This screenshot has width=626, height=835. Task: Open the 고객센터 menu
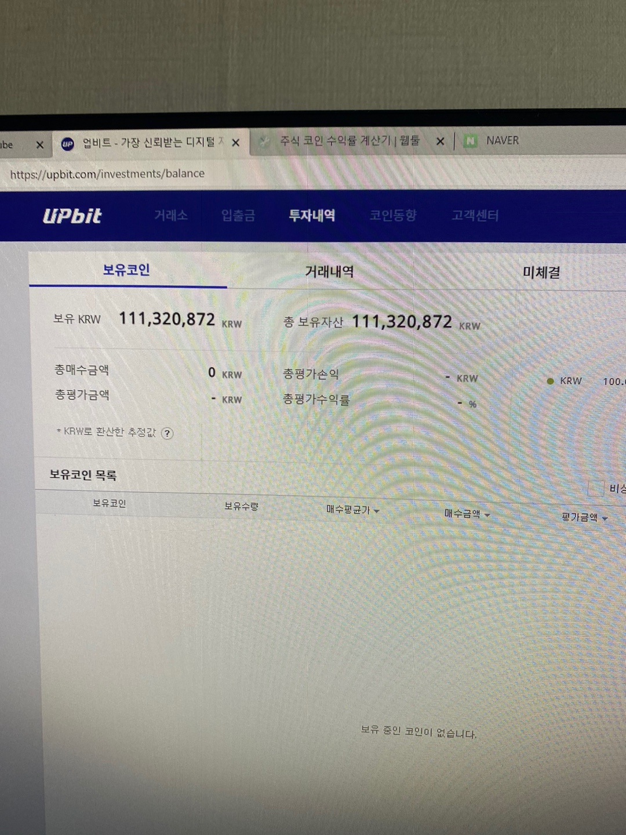pos(475,216)
